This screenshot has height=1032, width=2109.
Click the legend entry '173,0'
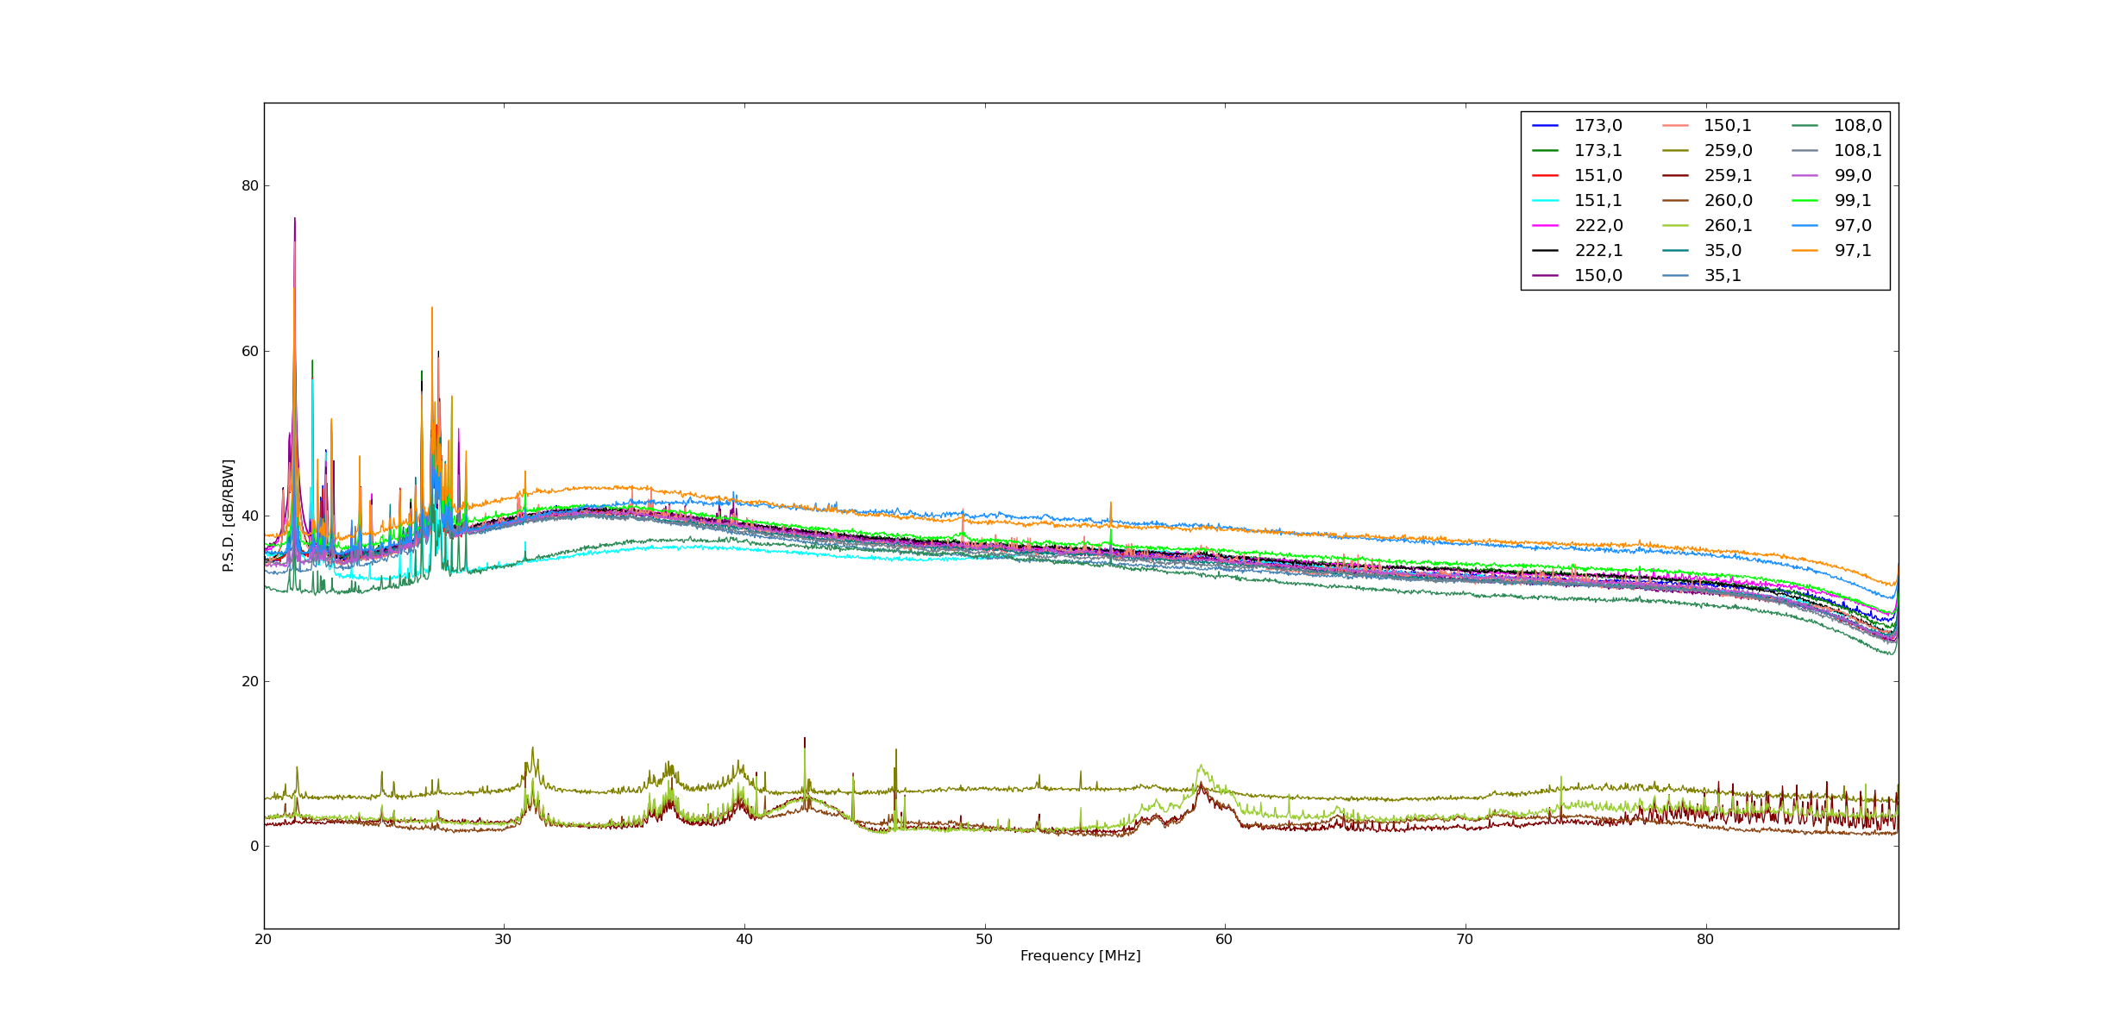point(1577,126)
